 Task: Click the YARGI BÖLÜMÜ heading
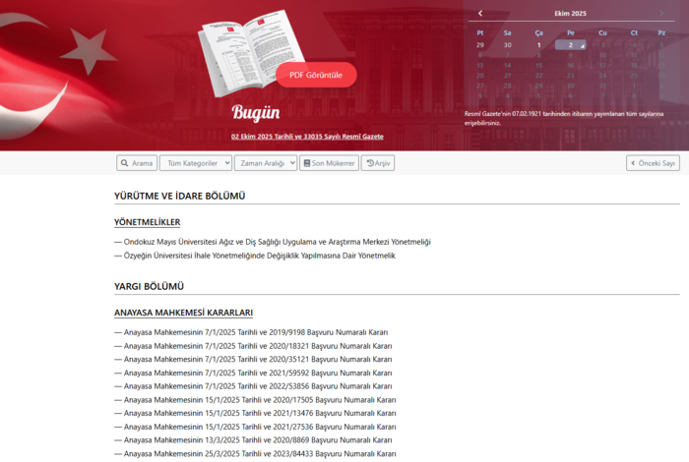[x=149, y=286]
